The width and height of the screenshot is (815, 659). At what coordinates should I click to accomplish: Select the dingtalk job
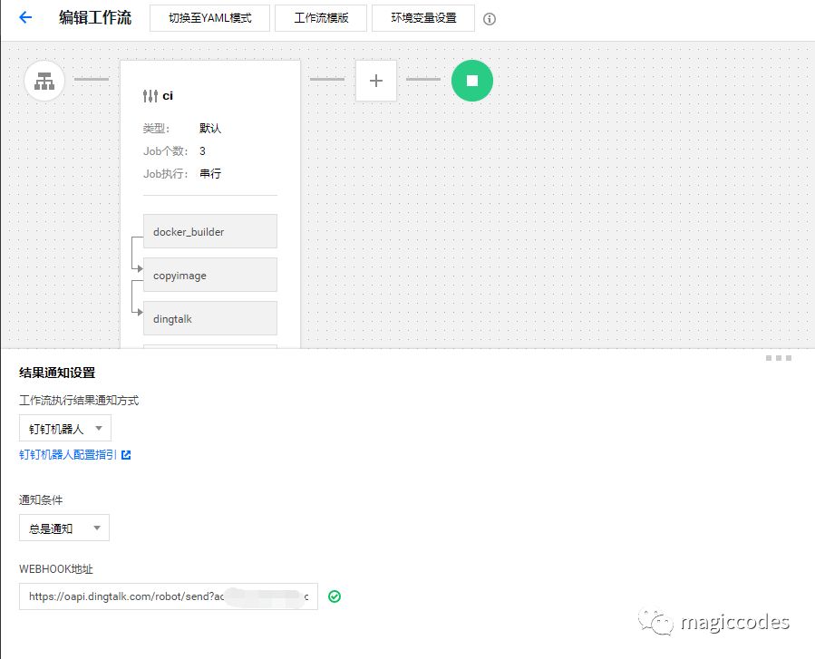tap(210, 318)
